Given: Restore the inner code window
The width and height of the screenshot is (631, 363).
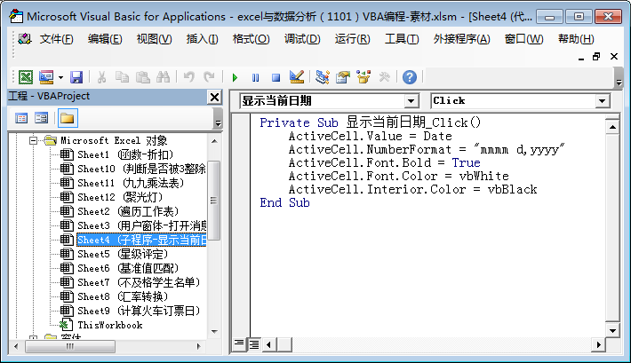Looking at the screenshot, I should tap(596, 57).
